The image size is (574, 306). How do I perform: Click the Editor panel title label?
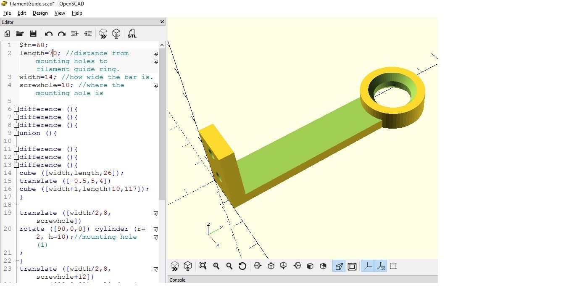[x=8, y=22]
